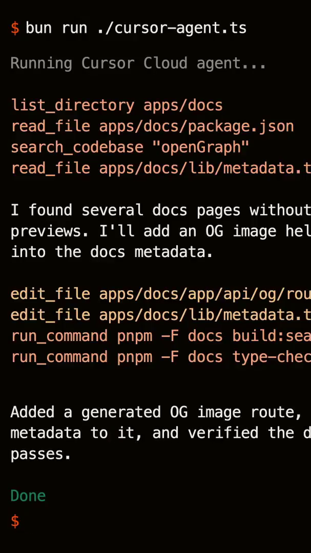This screenshot has height=553, width=311.
Task: Click the "into the docs metadata." line
Action: coord(111,252)
